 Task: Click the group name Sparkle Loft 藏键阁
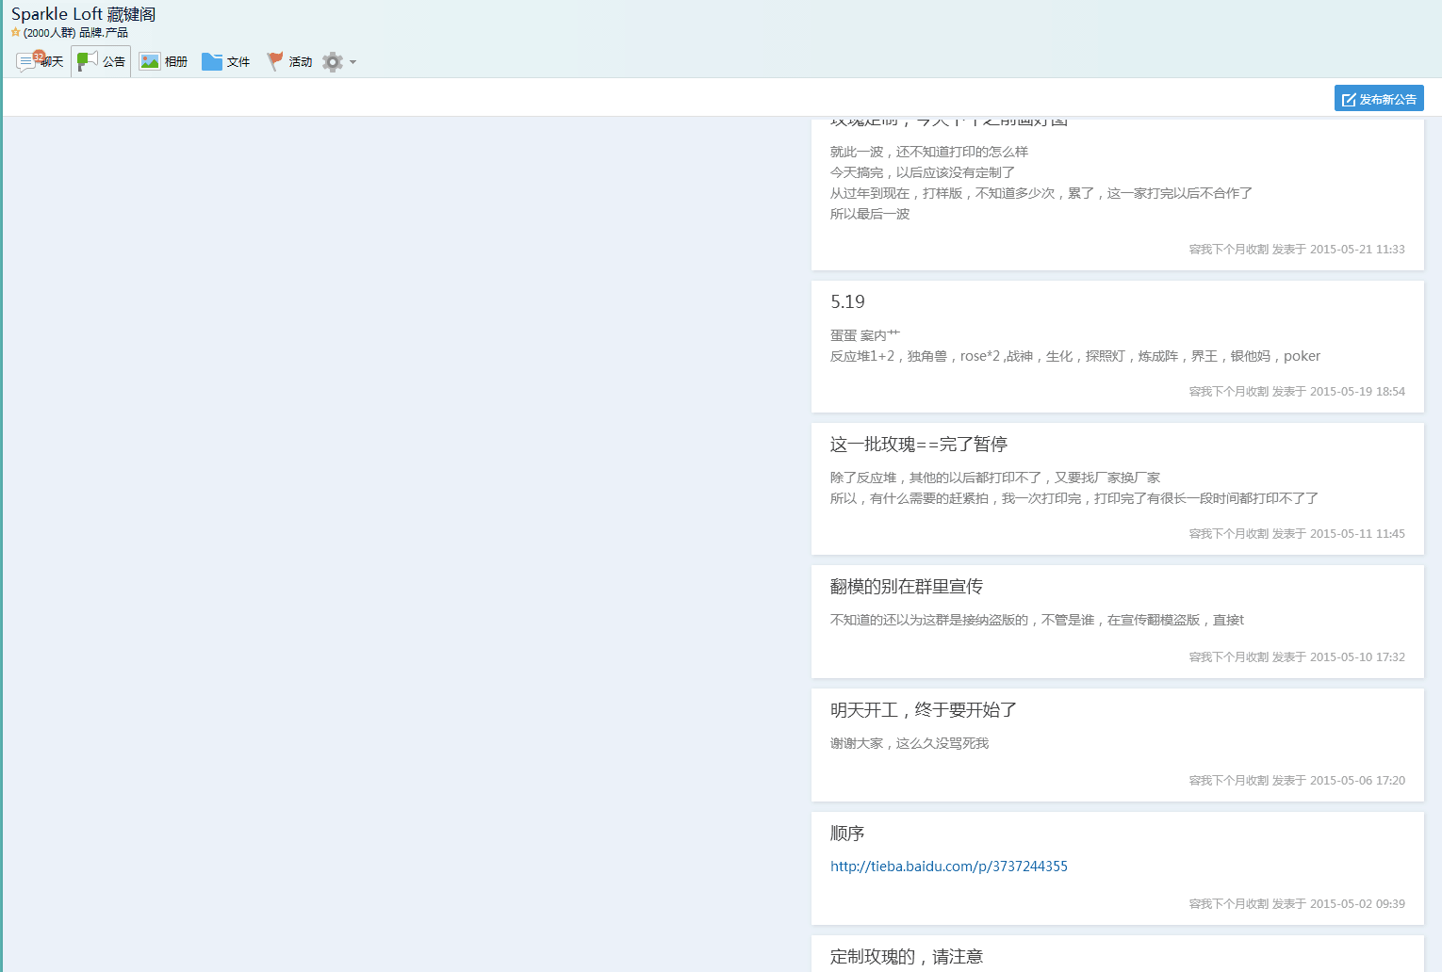pyautogui.click(x=83, y=14)
